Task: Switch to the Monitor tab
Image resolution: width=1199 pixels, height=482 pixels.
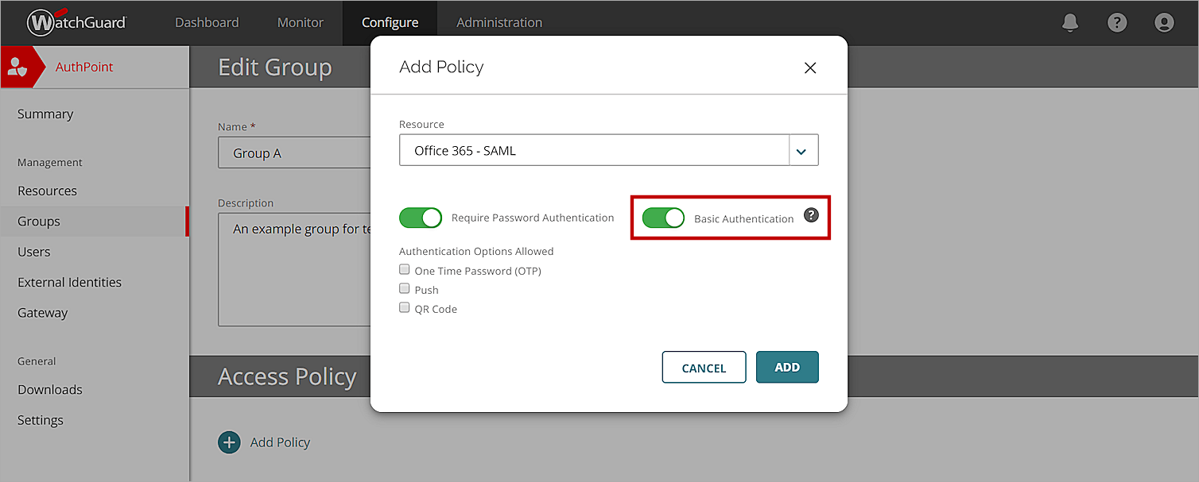Action: pyautogui.click(x=300, y=22)
